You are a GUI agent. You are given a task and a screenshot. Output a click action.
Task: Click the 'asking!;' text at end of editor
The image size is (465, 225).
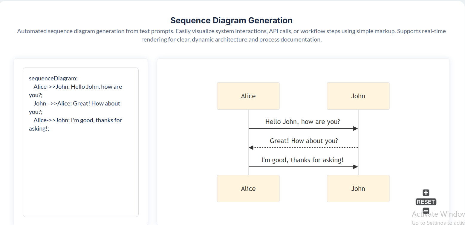[x=39, y=128]
